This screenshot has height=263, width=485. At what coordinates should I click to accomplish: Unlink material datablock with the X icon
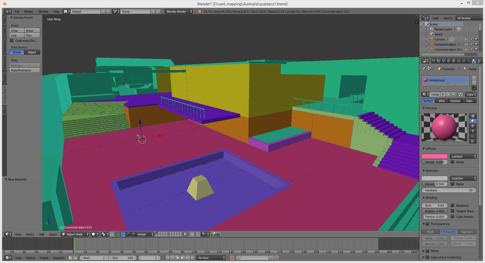[453, 94]
